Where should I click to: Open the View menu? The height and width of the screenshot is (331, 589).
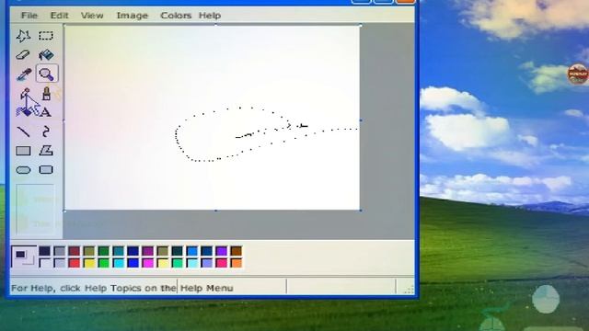point(92,16)
